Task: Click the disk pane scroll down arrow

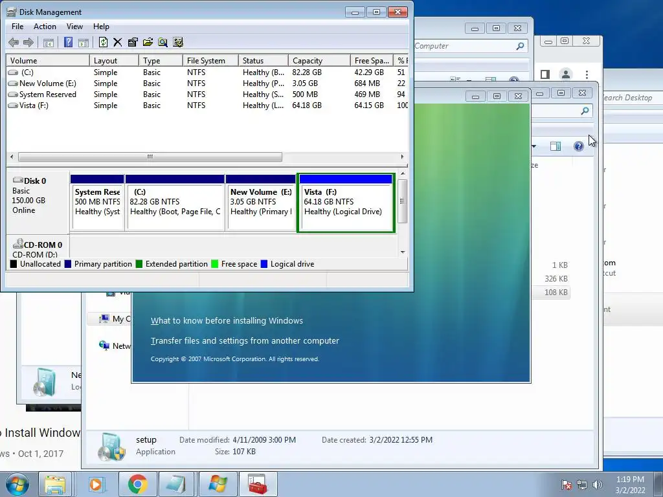Action: (x=403, y=252)
